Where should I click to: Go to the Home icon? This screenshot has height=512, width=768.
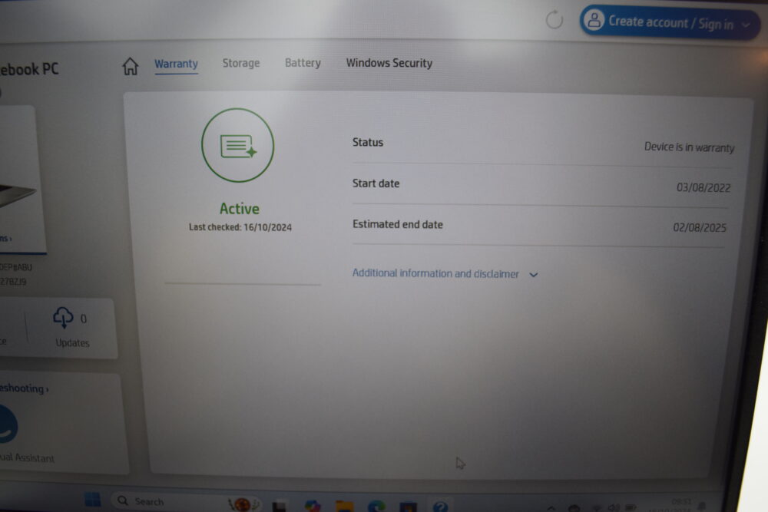131,66
